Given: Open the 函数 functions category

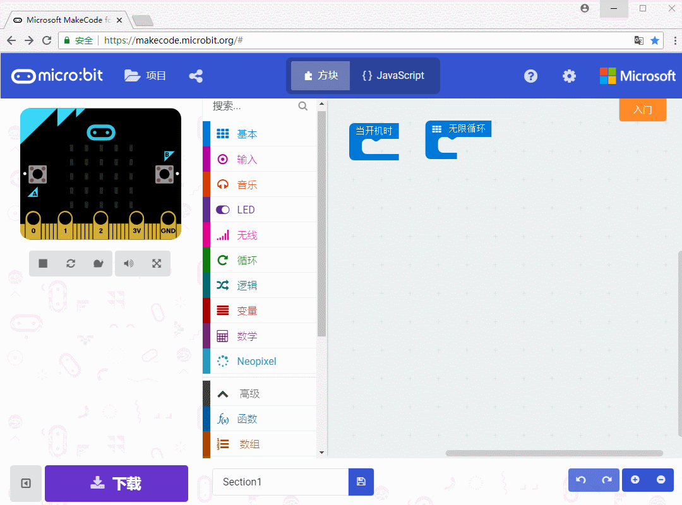Looking at the screenshot, I should [x=260, y=419].
